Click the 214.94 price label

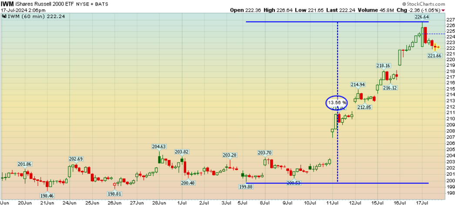[358, 85]
